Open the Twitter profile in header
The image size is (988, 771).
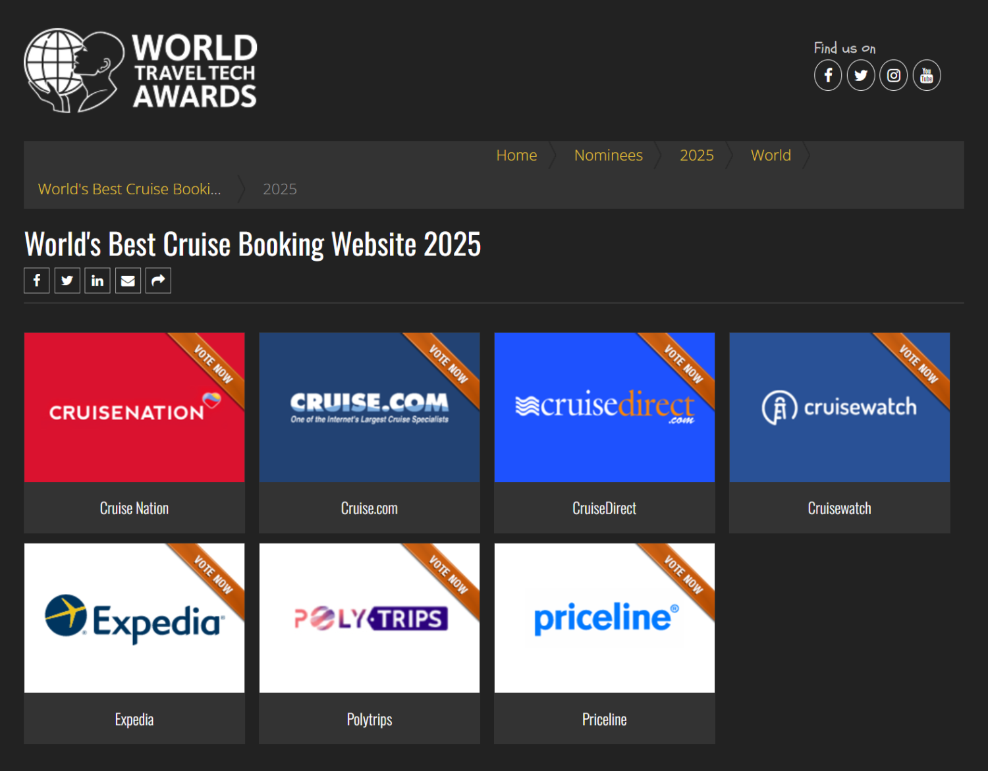click(x=861, y=76)
